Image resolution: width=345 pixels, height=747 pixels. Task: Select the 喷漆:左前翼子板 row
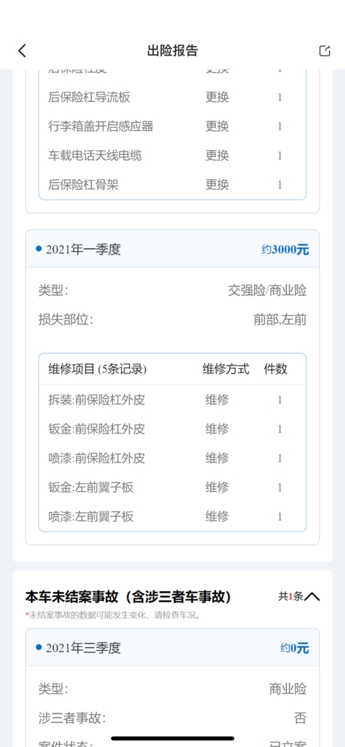(x=172, y=516)
